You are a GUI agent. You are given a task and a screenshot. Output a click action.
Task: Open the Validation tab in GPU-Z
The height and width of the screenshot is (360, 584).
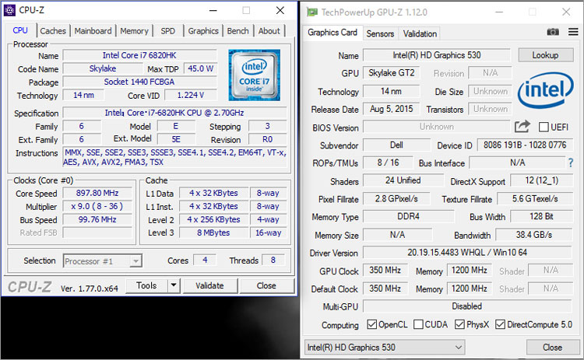(420, 34)
